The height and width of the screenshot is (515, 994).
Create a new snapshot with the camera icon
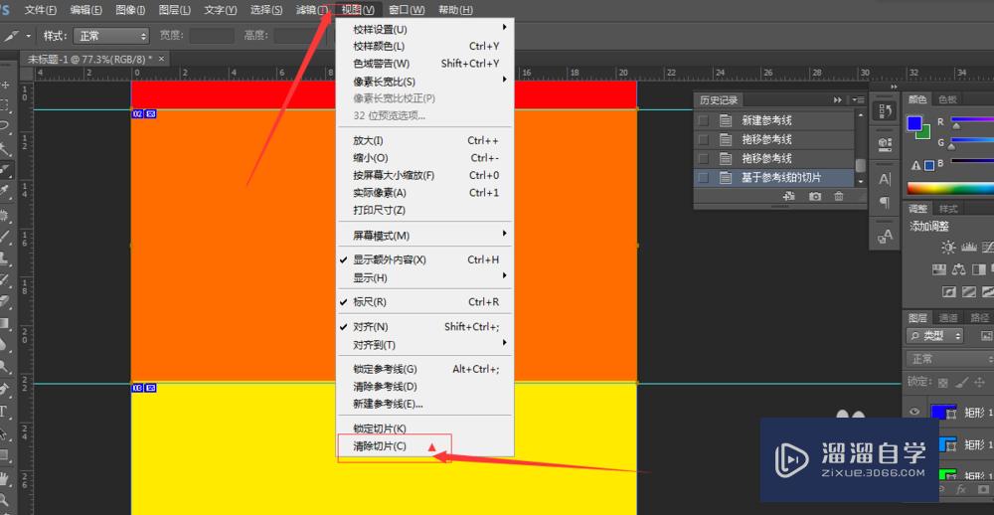[x=815, y=197]
